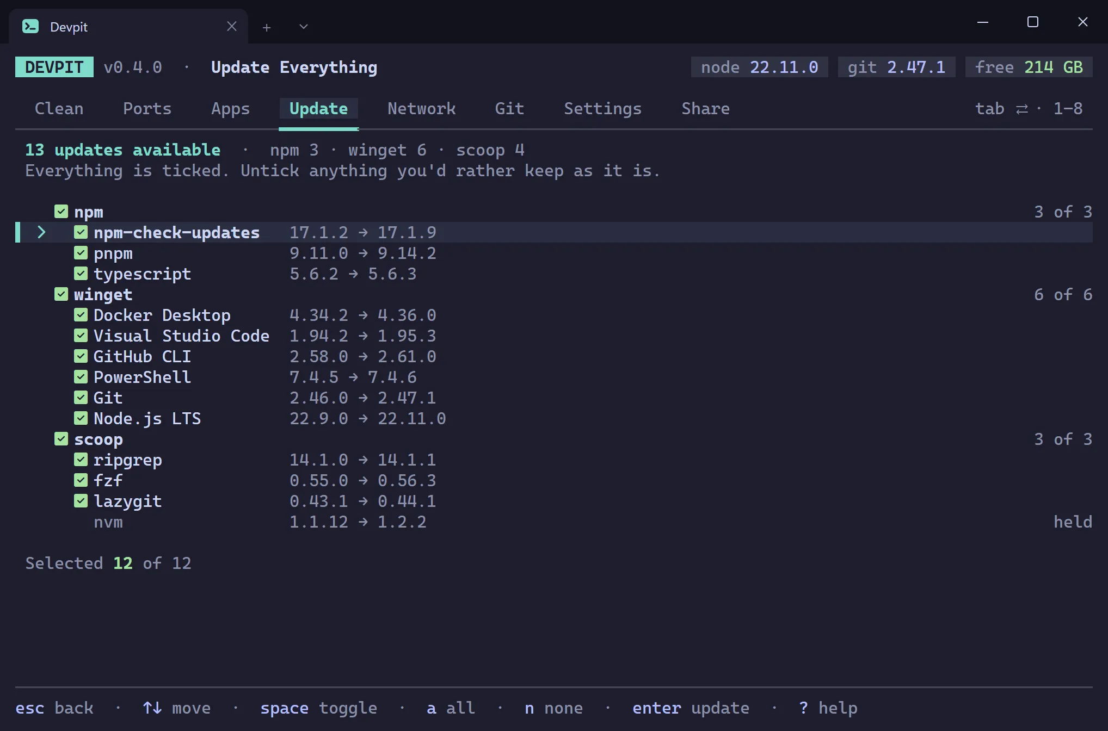Untick the npm group checkbox
The height and width of the screenshot is (731, 1108).
click(61, 211)
